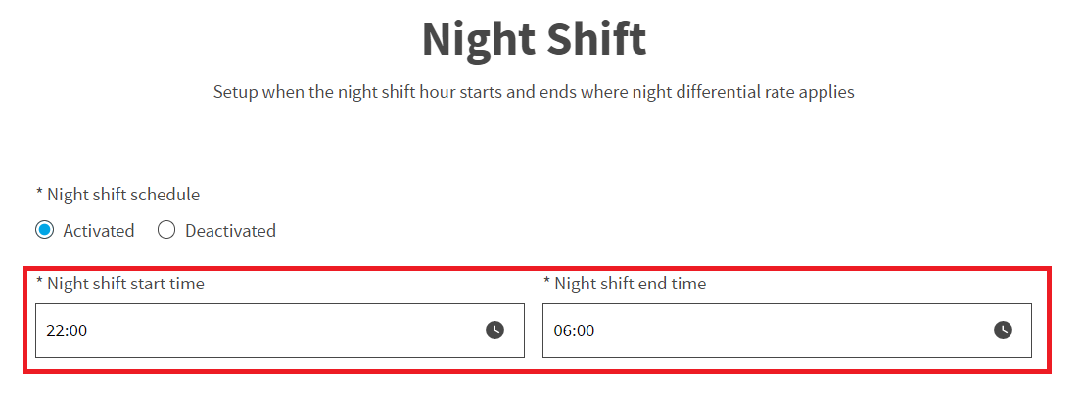
Task: Open the start time clock picker
Action: [495, 330]
